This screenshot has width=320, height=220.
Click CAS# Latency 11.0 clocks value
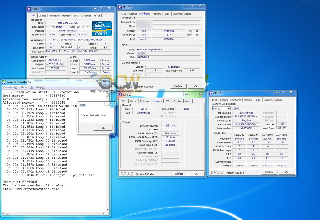tap(170, 133)
